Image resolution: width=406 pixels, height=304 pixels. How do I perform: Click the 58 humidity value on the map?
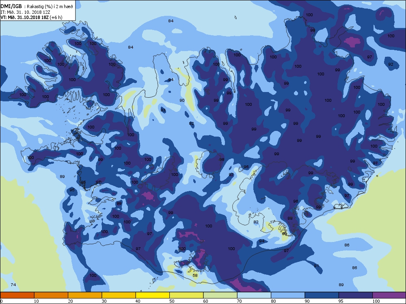[x=195, y=275]
